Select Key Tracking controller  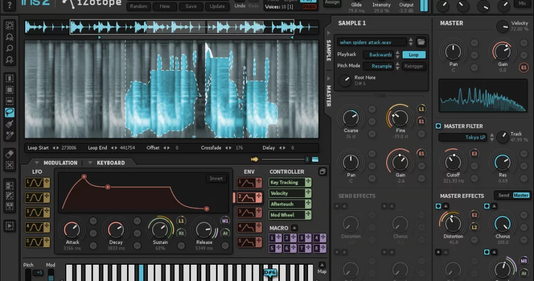click(290, 182)
